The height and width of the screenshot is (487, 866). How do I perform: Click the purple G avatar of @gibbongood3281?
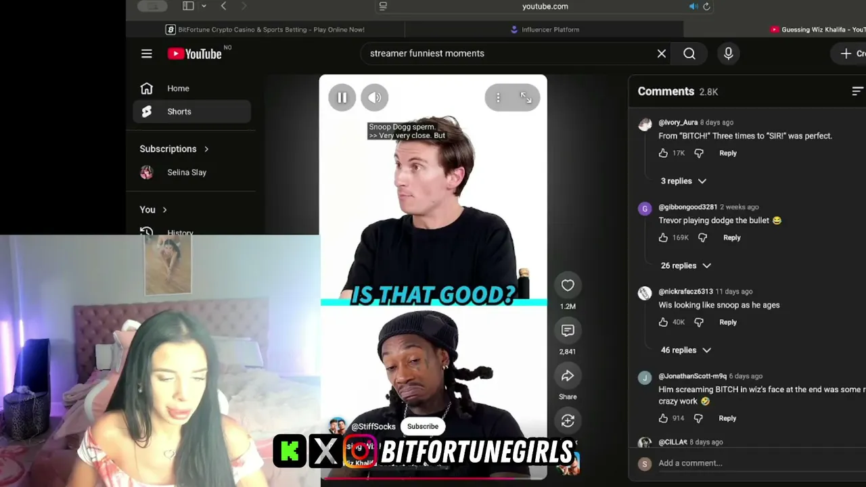pos(645,209)
